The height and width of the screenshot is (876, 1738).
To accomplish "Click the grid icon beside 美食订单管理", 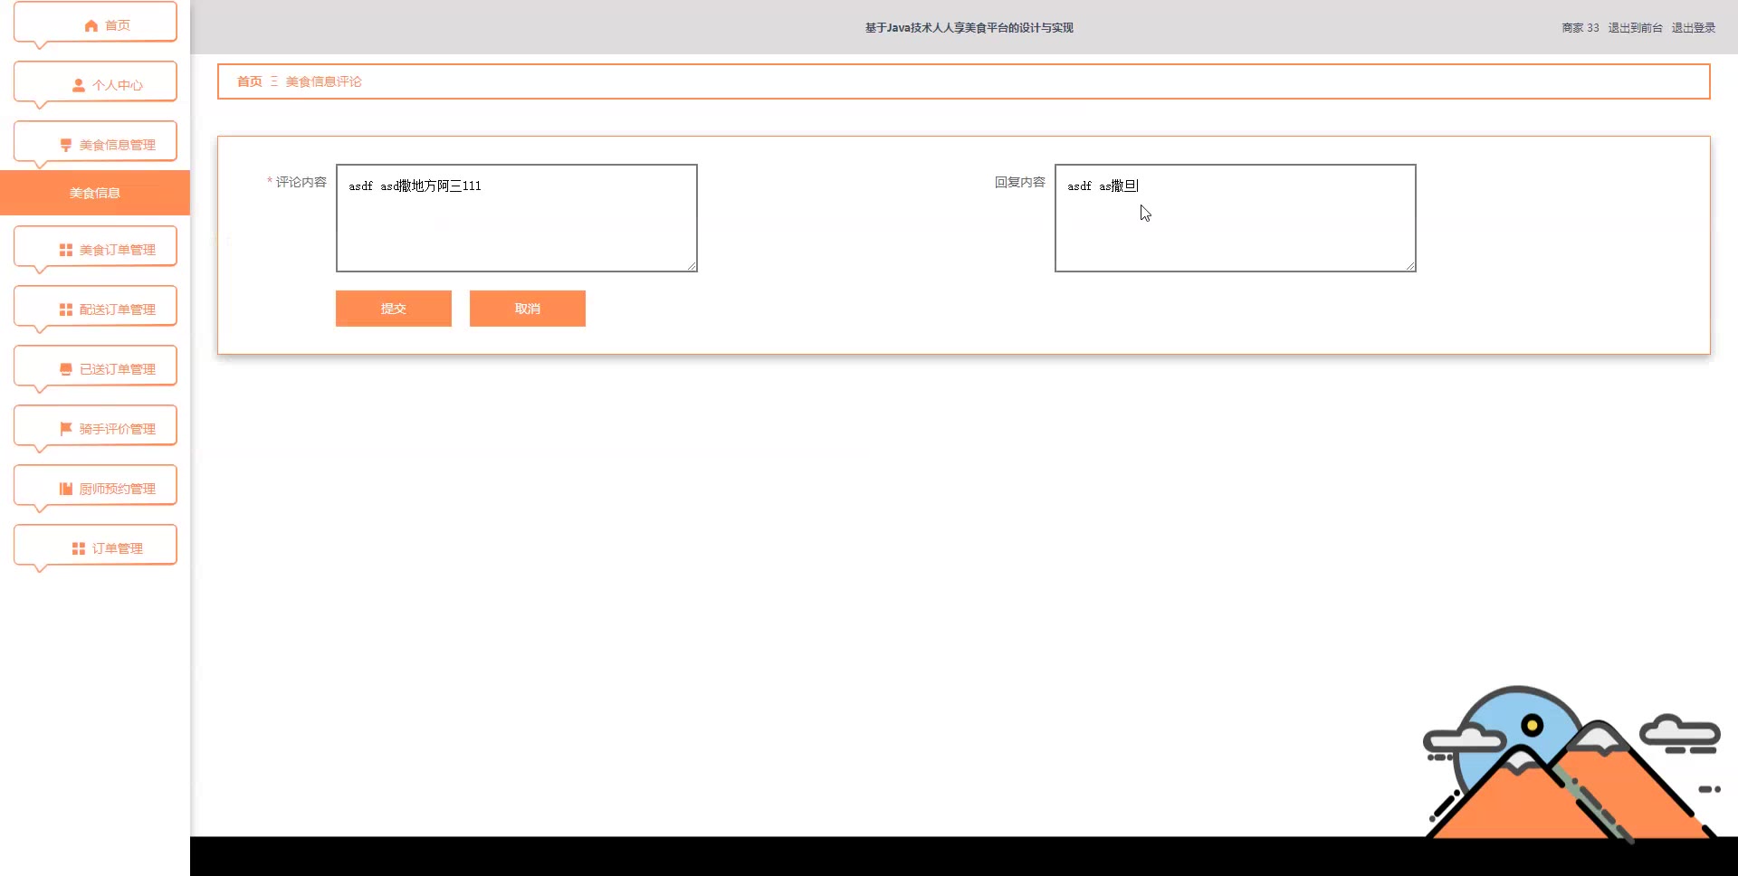I will coord(66,250).
